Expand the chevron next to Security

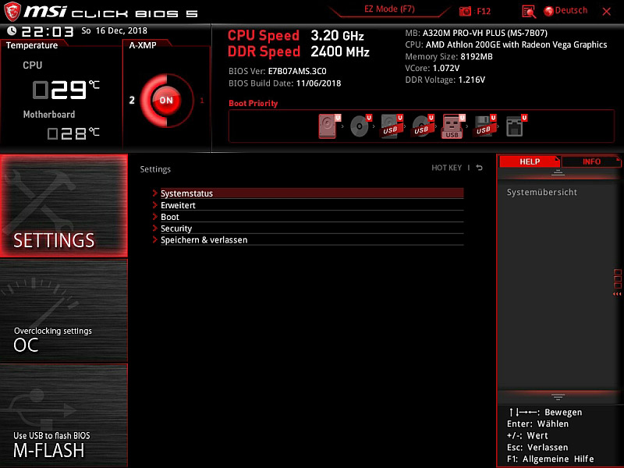coord(155,228)
